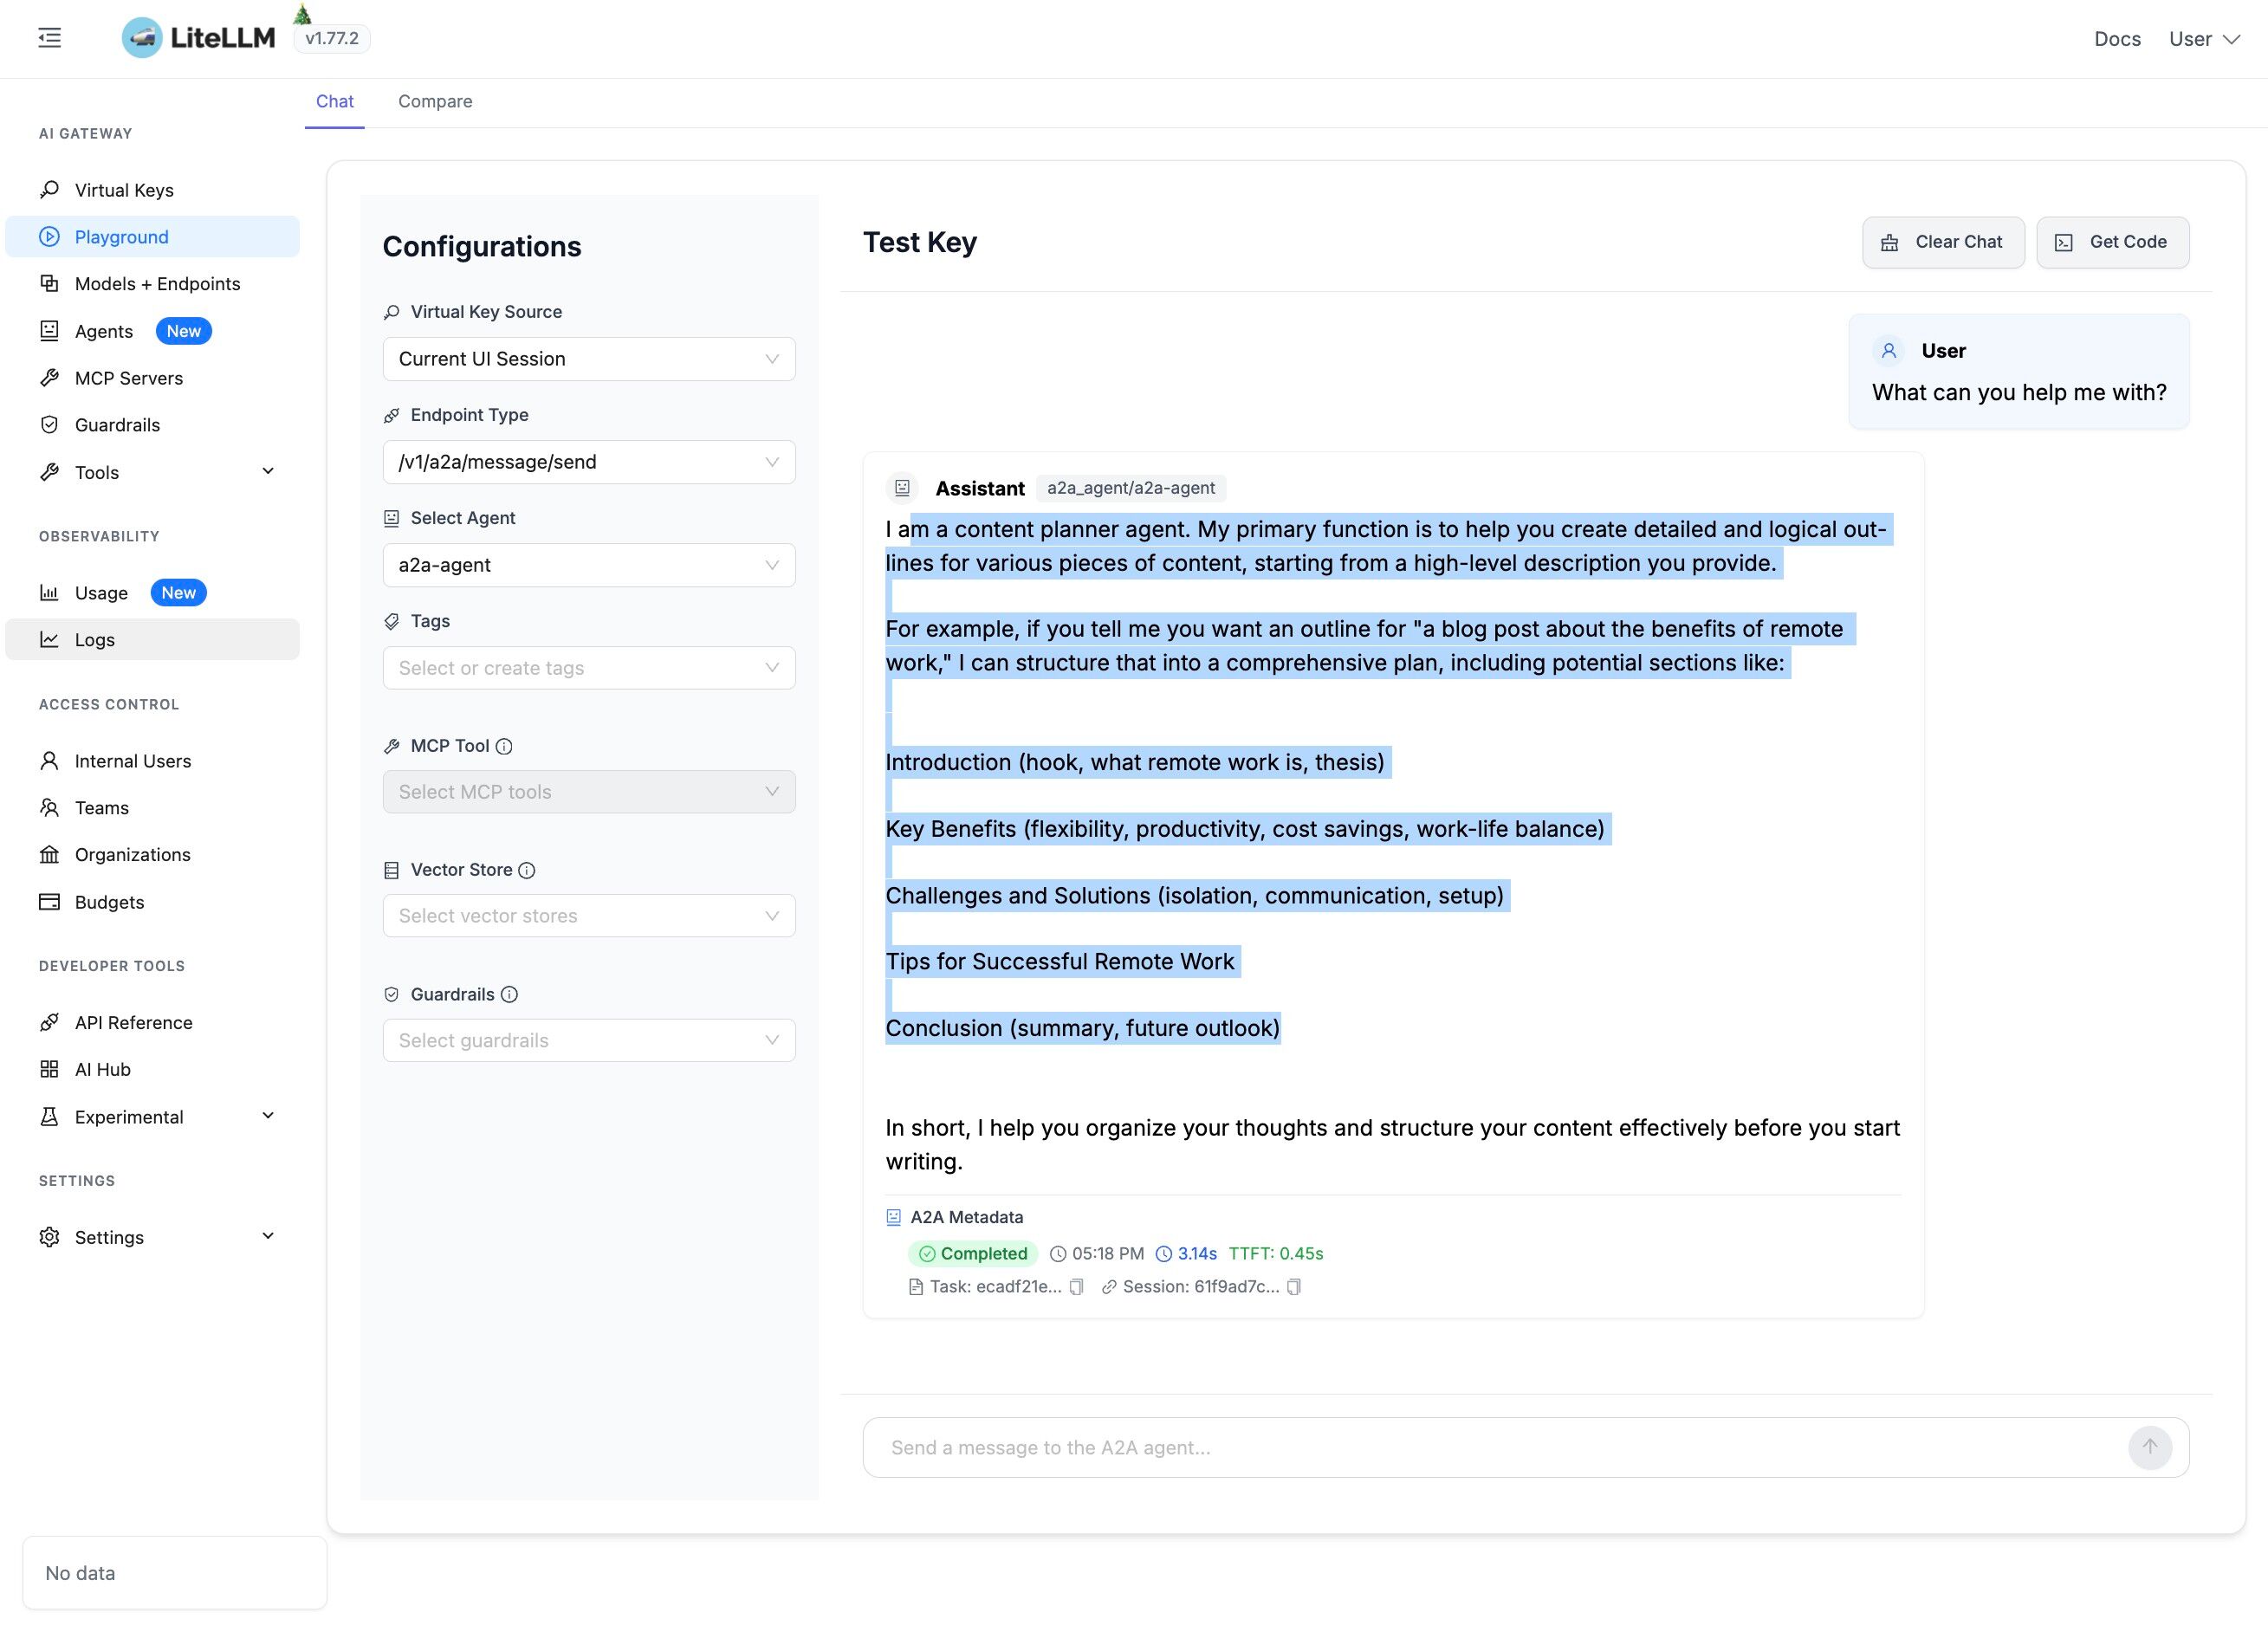
Task: Expand the Tools sidebar section
Action: [x=268, y=472]
